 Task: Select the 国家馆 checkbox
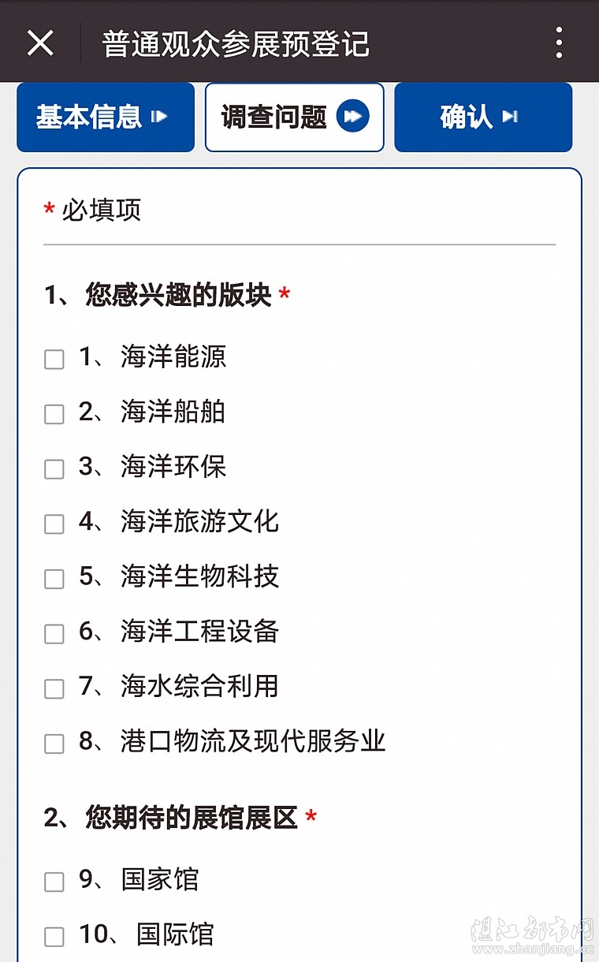pos(54,882)
